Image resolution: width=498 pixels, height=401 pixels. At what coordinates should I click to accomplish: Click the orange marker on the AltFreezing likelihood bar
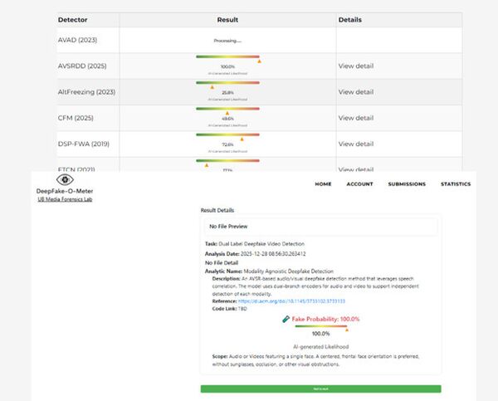point(212,86)
